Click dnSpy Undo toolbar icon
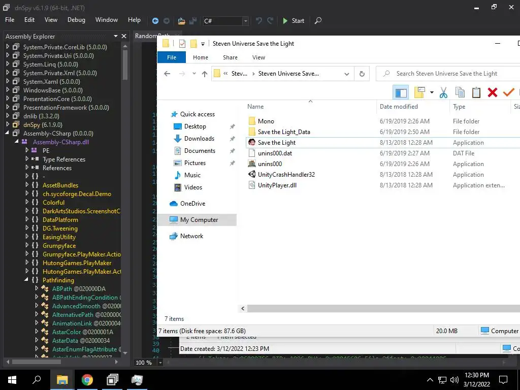The width and height of the screenshot is (520, 390). pyautogui.click(x=258, y=20)
